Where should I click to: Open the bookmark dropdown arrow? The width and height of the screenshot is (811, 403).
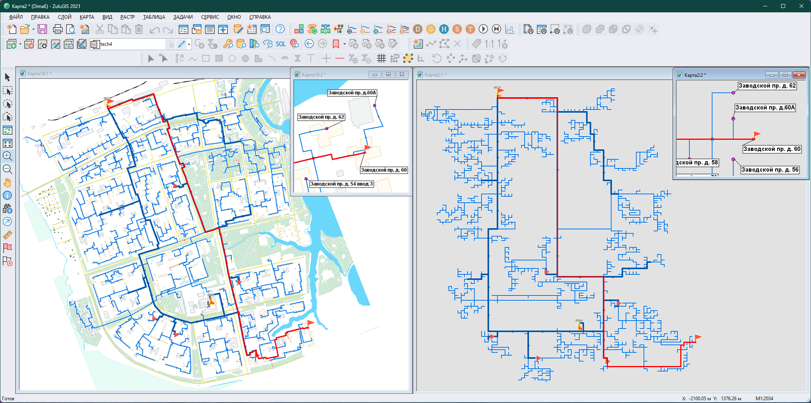[x=344, y=44]
